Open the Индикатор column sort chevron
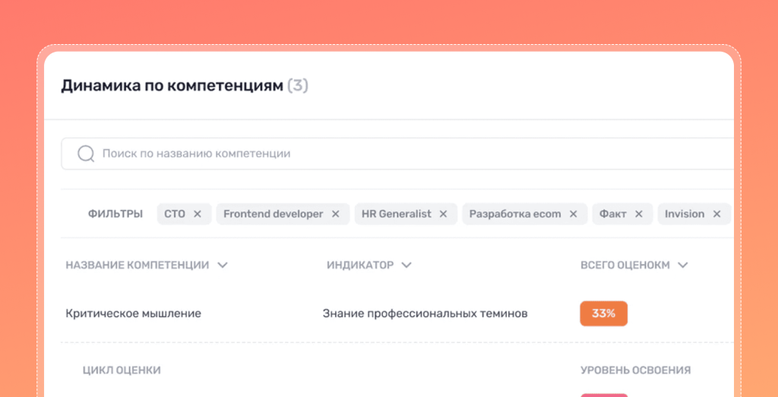This screenshot has height=397, width=778. pyautogui.click(x=406, y=265)
